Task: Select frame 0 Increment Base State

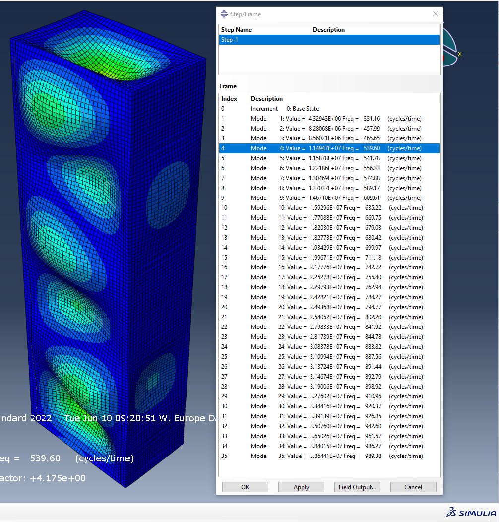Action: [329, 109]
